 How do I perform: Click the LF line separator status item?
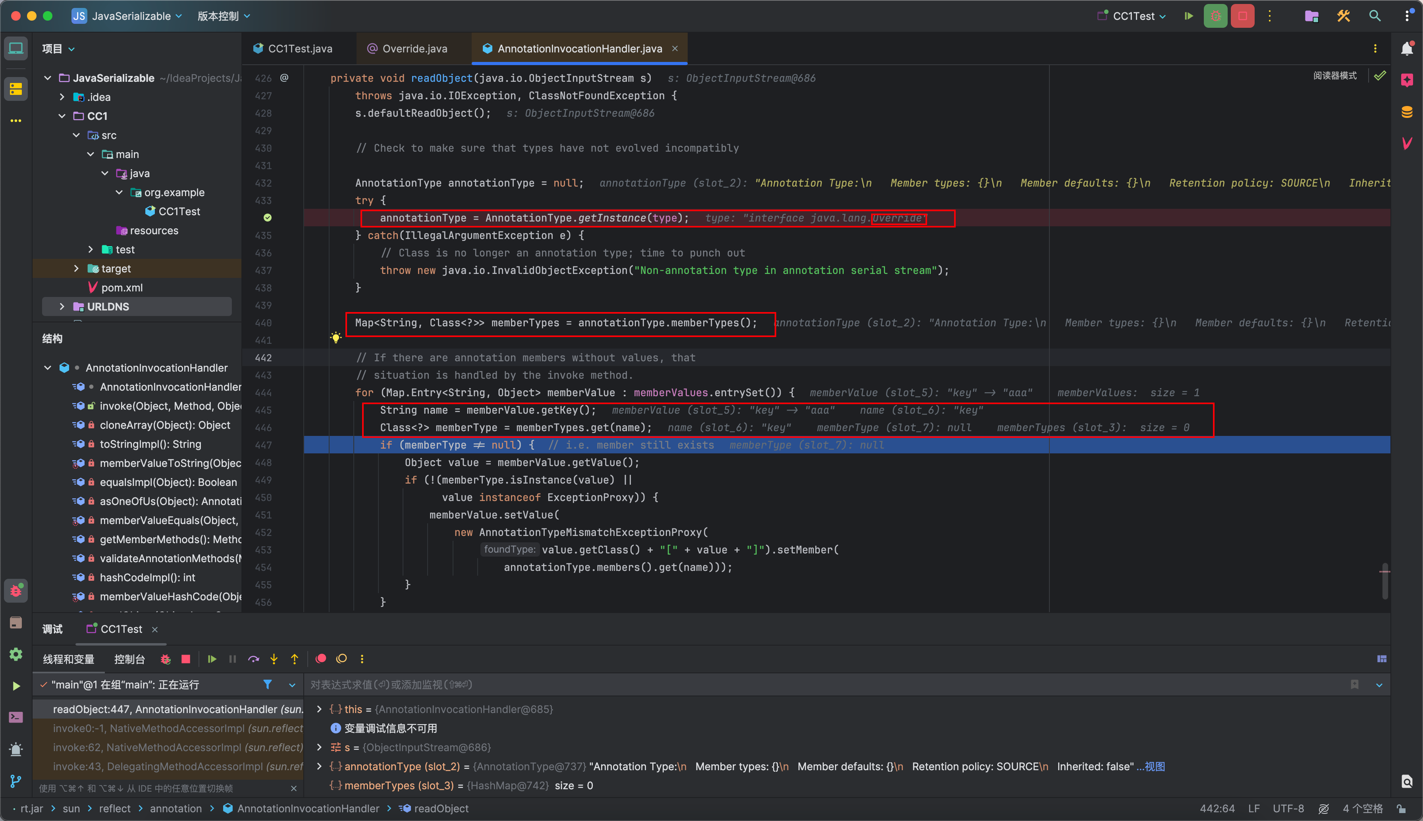coord(1253,809)
